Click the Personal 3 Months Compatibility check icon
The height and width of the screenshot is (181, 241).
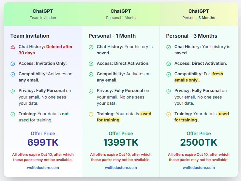tap(169, 74)
